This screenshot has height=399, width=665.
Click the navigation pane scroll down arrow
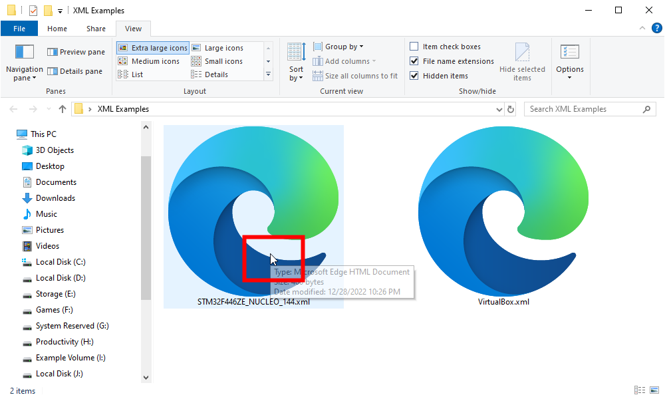pyautogui.click(x=146, y=377)
